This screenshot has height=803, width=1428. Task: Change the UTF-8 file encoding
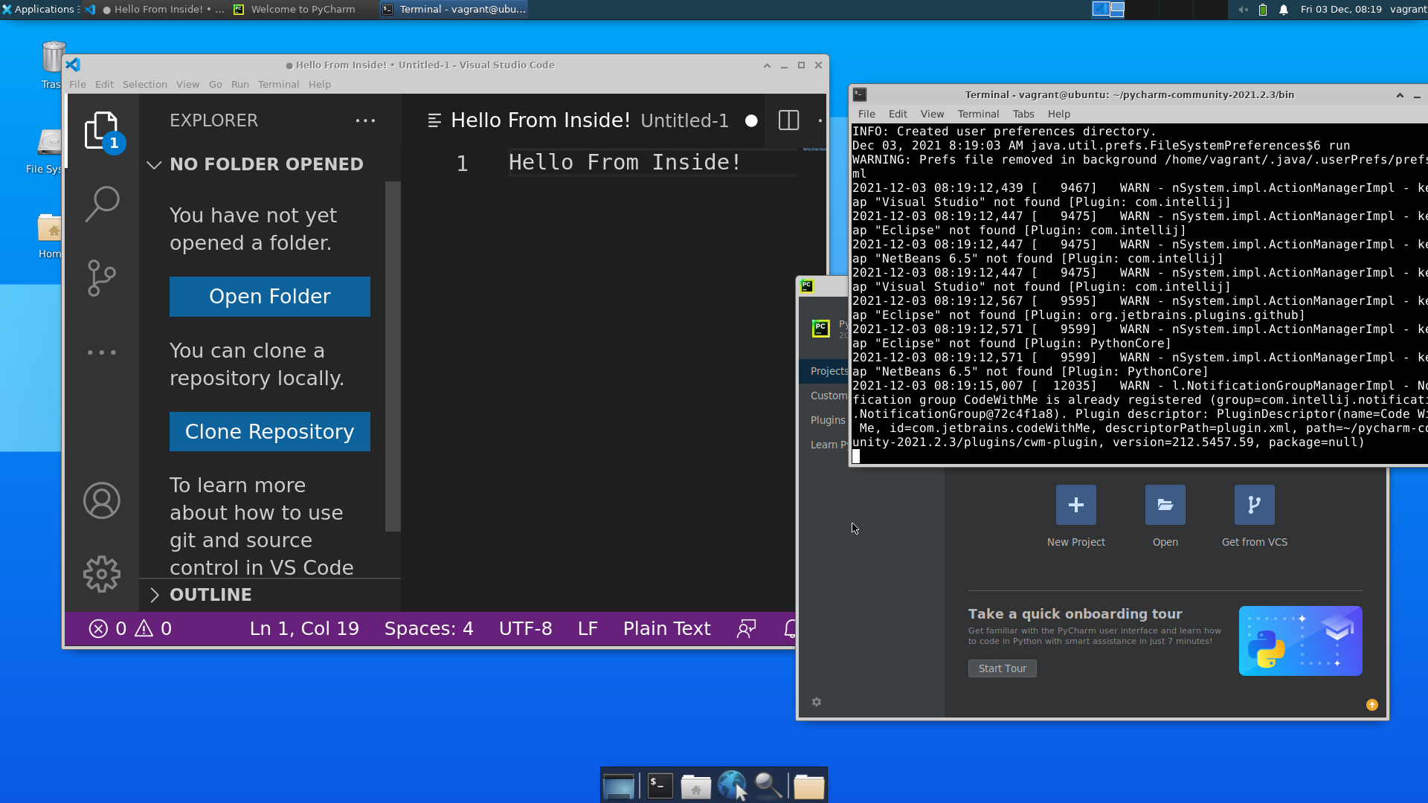click(x=526, y=629)
